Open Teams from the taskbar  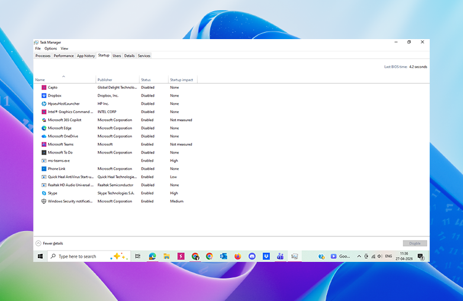click(280, 256)
